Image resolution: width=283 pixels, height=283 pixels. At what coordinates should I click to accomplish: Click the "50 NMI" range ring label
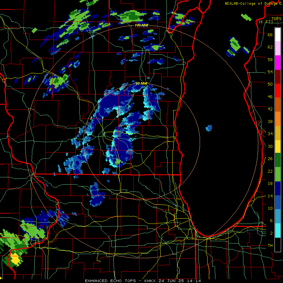(141, 83)
